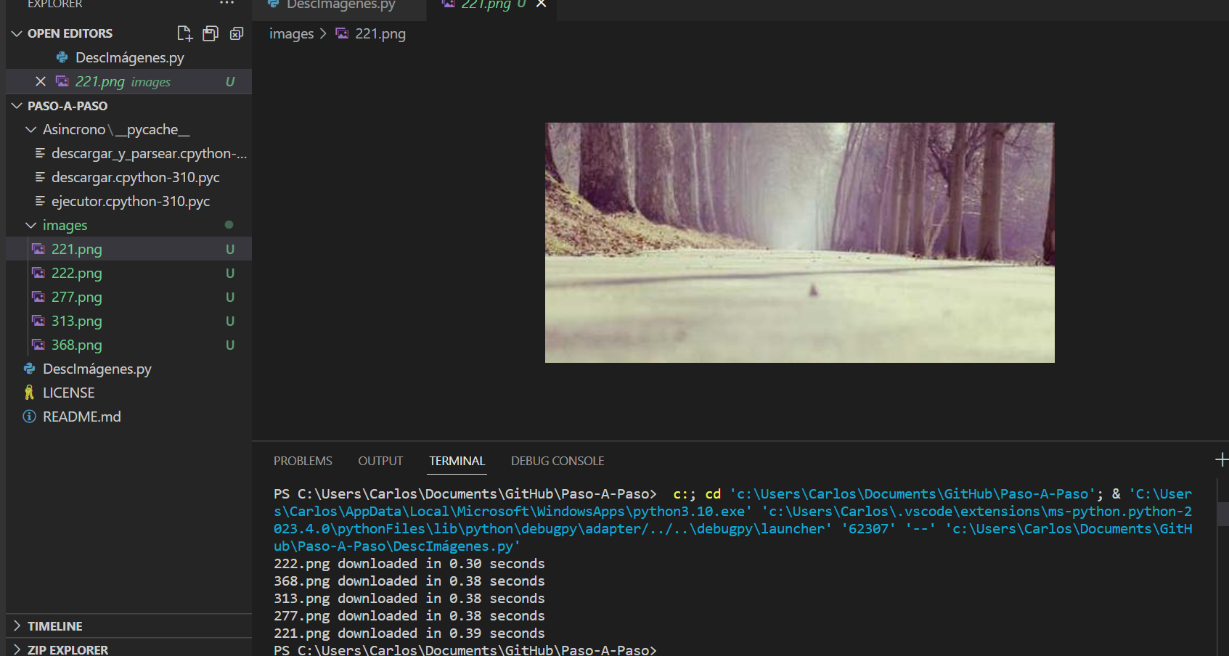
Task: Click the yellow LICENSE file icon
Action: (x=28, y=392)
